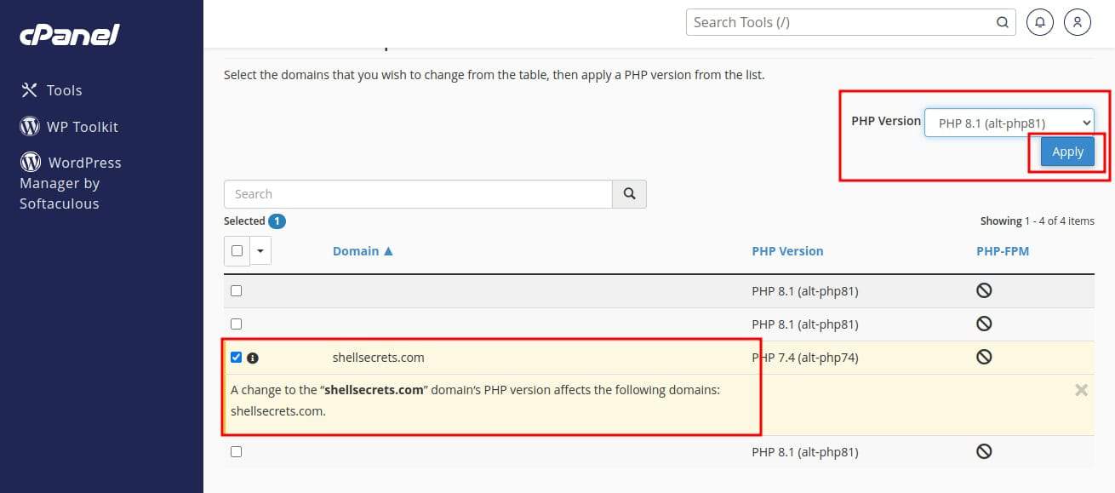Click the info icon beside shellsecrets.com

[x=253, y=358]
